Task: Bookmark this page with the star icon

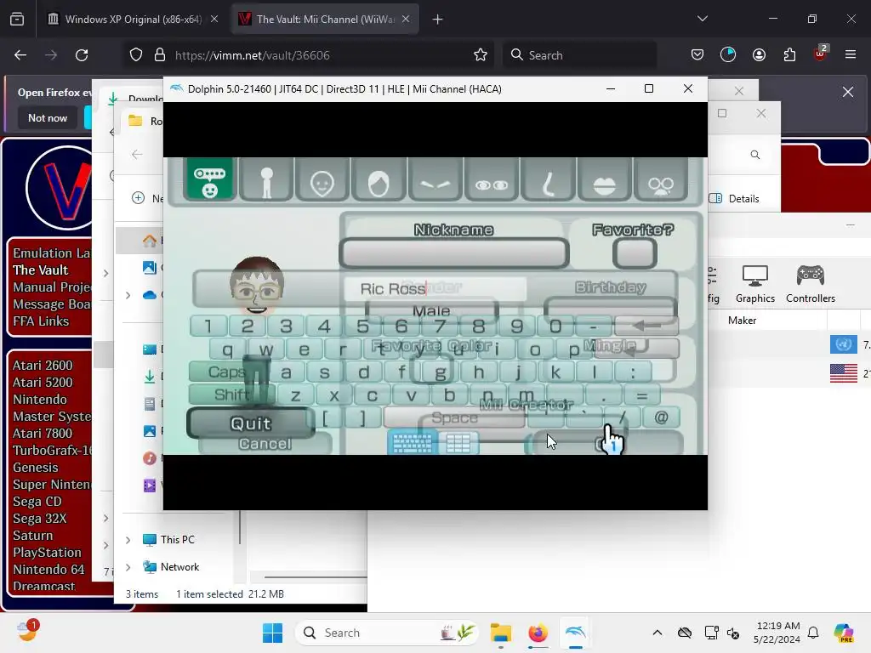Action: point(481,55)
